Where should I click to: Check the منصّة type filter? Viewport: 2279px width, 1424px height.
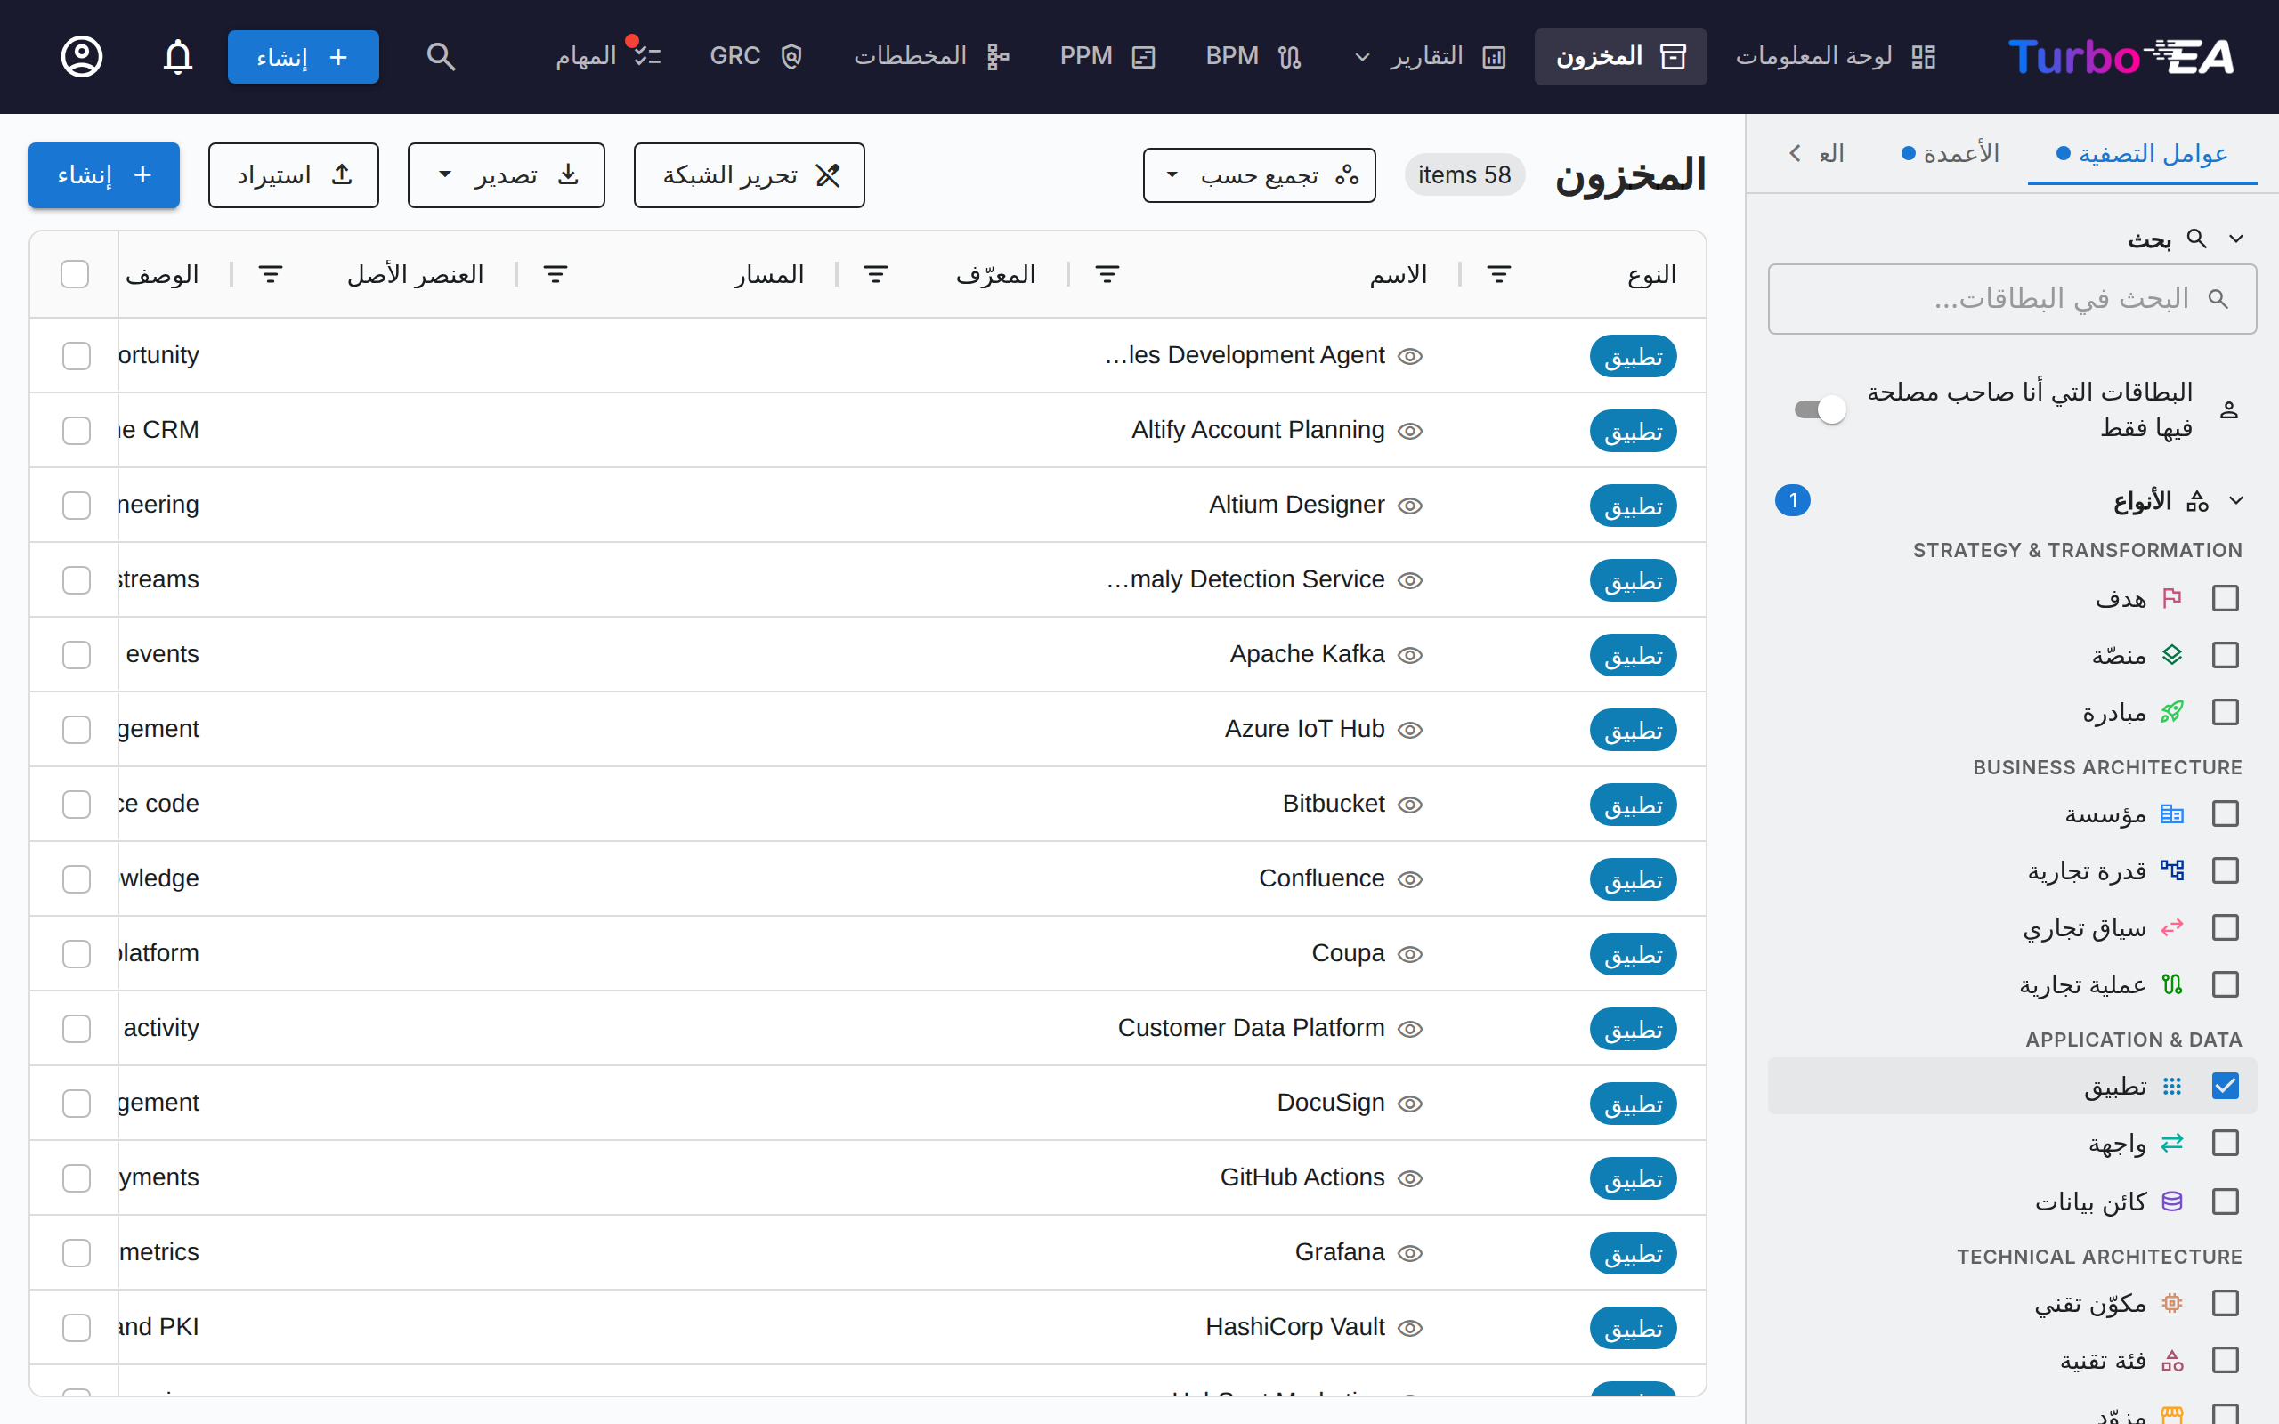click(x=2226, y=654)
